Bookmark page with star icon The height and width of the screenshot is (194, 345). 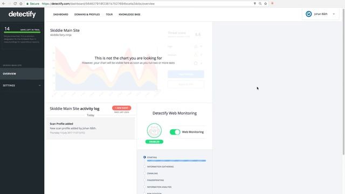pos(266,4)
